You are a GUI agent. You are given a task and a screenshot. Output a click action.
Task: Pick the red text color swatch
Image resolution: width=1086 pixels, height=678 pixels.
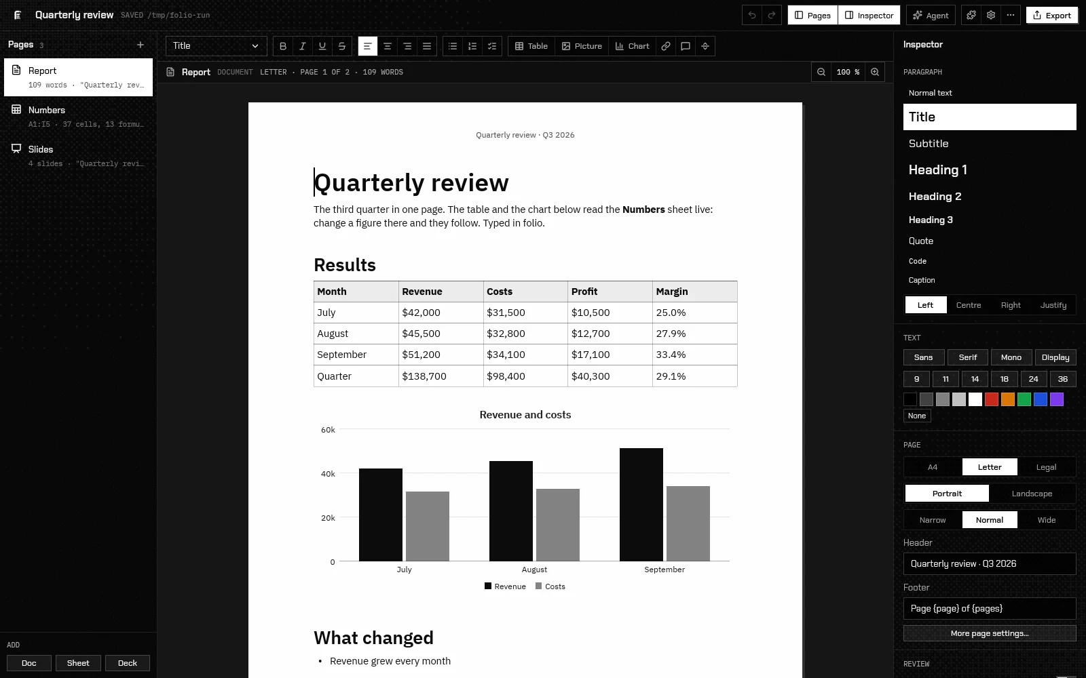992,399
